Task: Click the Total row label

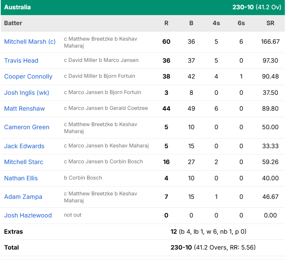Action: [12, 248]
